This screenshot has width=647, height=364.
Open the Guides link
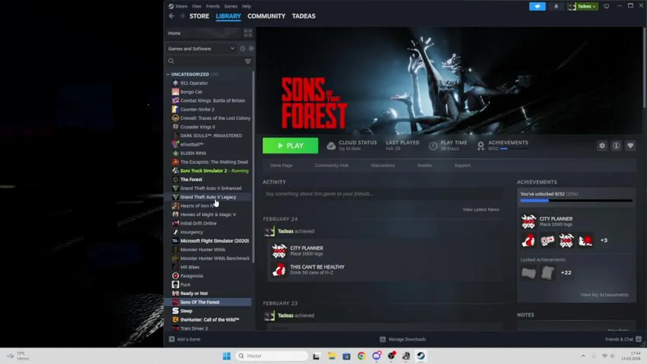point(424,165)
